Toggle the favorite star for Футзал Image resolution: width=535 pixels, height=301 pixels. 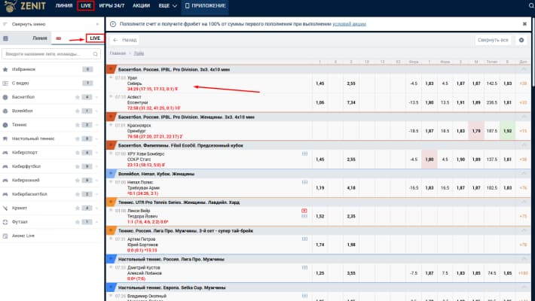pos(78,222)
